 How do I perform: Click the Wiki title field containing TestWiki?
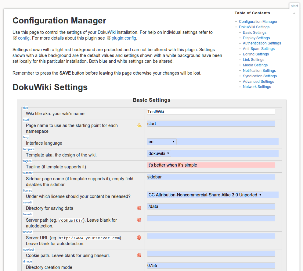pyautogui.click(x=211, y=112)
